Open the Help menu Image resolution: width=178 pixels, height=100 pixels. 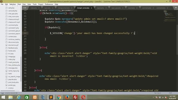point(56,4)
